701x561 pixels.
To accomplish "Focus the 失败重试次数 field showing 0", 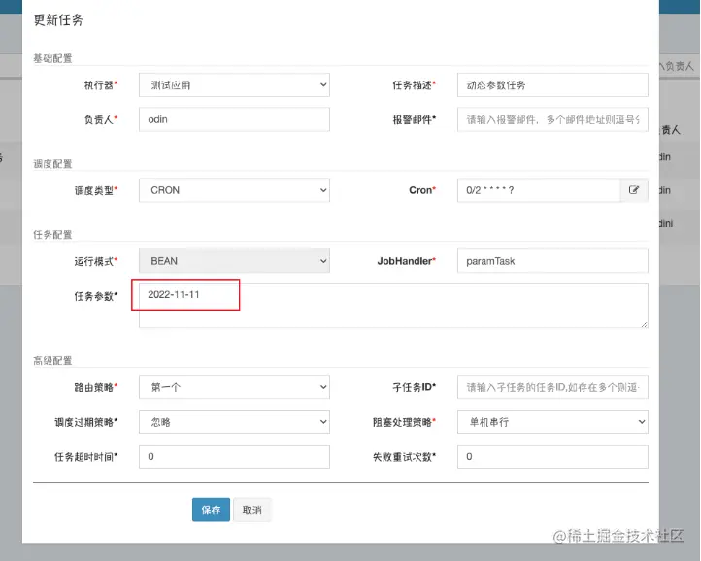I will pyautogui.click(x=552, y=456).
